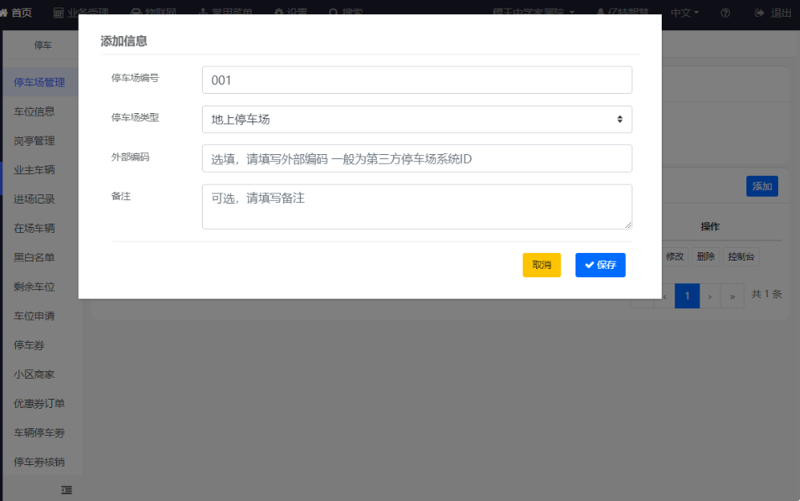Click the 备注 textarea
Image resolution: width=800 pixels, height=501 pixels.
[x=417, y=207]
